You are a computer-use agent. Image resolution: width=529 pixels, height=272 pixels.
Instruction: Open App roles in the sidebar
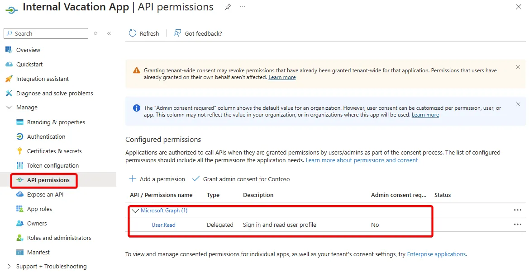tap(39, 209)
